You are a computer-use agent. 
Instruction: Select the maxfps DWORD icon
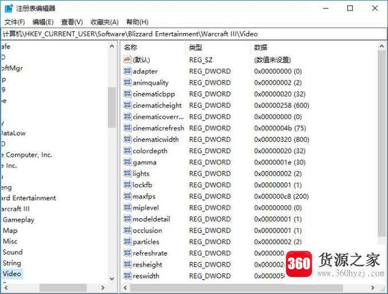click(127, 196)
